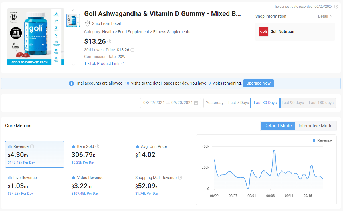Open shop Detail chevron link
The image size is (343, 211).
(x=325, y=16)
